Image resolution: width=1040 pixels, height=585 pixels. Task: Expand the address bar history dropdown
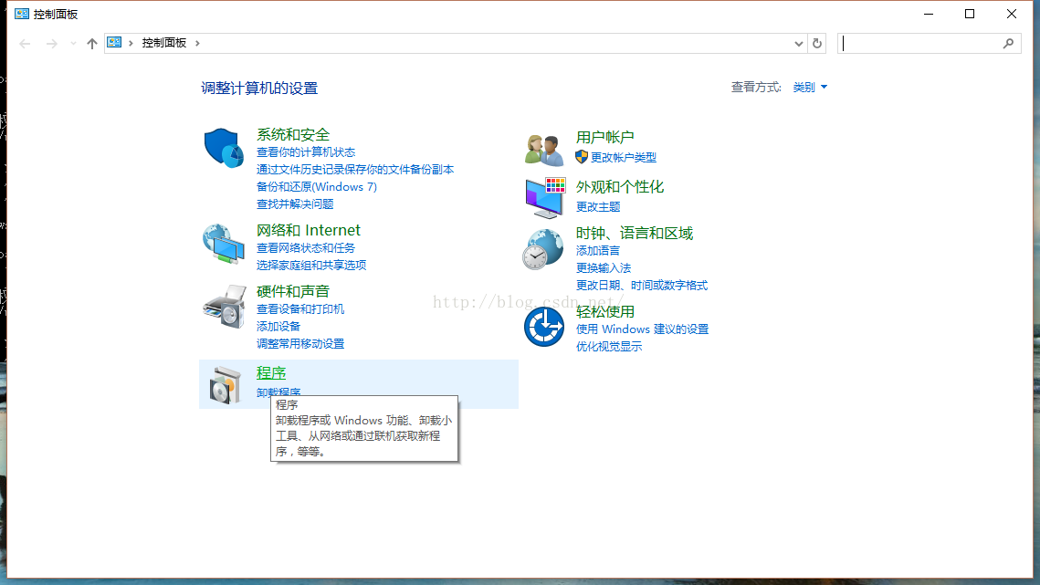[x=799, y=43]
